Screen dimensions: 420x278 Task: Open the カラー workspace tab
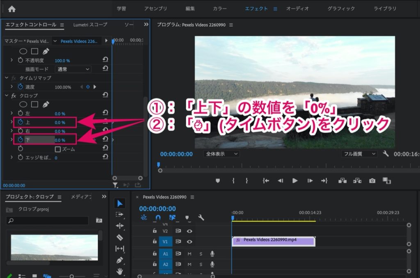[220, 9]
